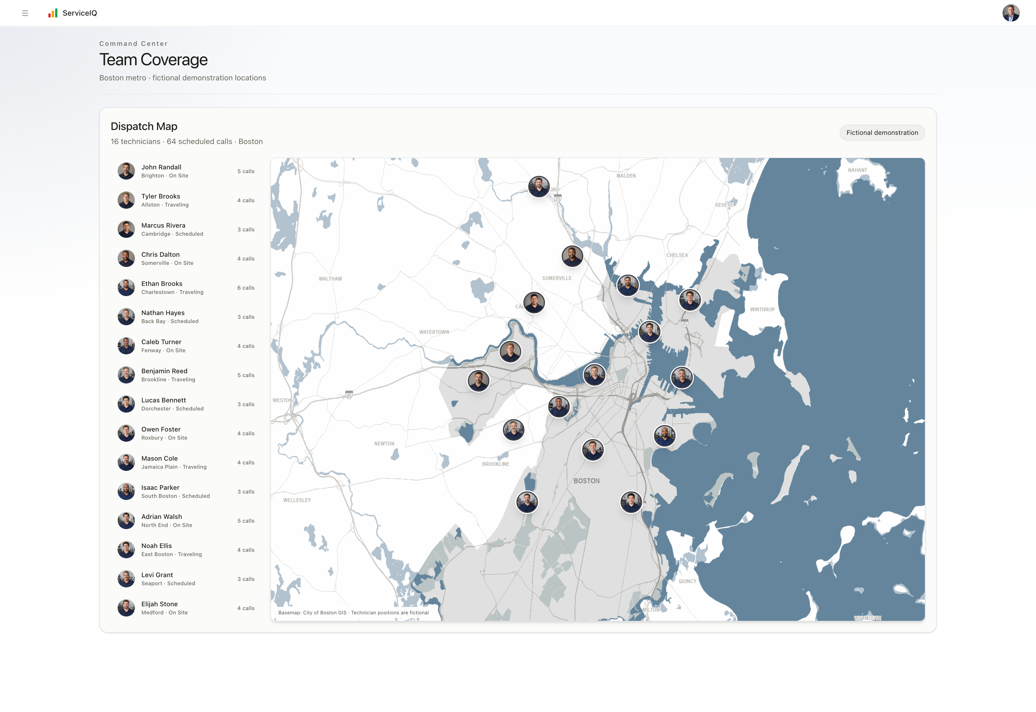This screenshot has height=712, width=1036.
Task: Select Nathan Hayes's avatar in the list
Action: pyautogui.click(x=126, y=317)
